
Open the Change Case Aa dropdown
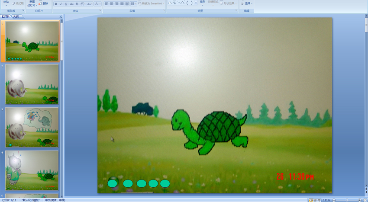(x=89, y=4)
